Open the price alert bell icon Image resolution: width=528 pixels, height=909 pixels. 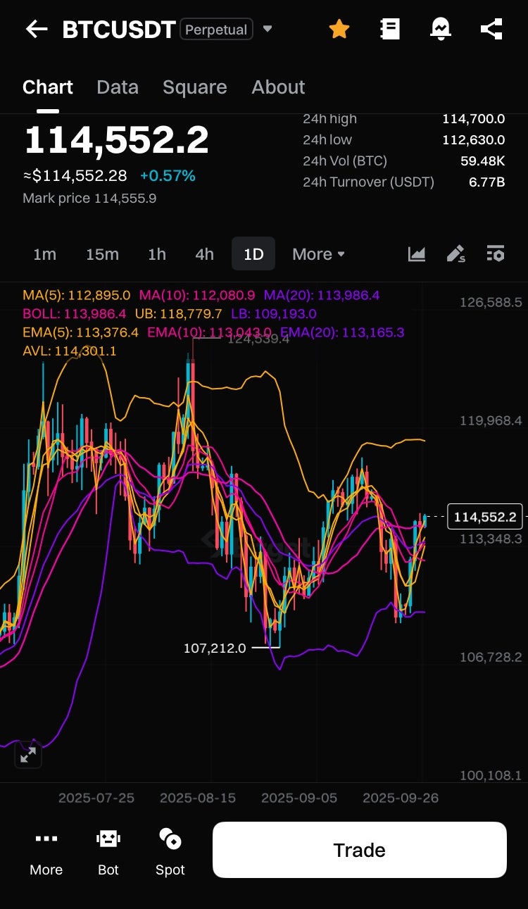(x=441, y=29)
